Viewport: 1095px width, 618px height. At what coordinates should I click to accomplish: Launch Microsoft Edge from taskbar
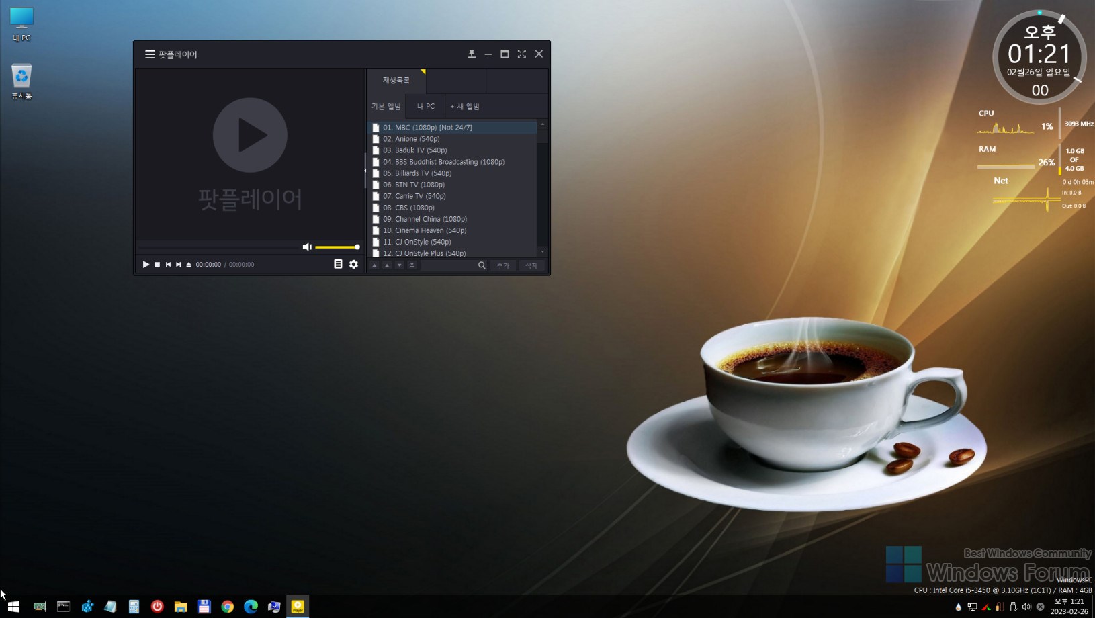[251, 607]
